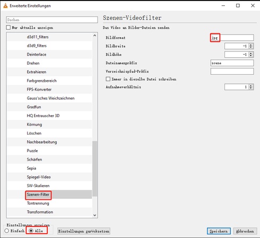Enable 'Nur aktuelle anzeigen' checkbox

pyautogui.click(x=8, y=28)
